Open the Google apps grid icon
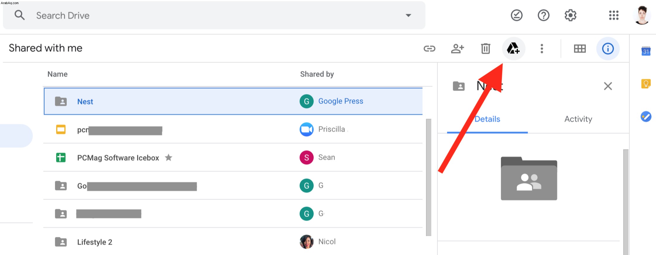Viewport: 656px width, 255px height. click(x=614, y=15)
